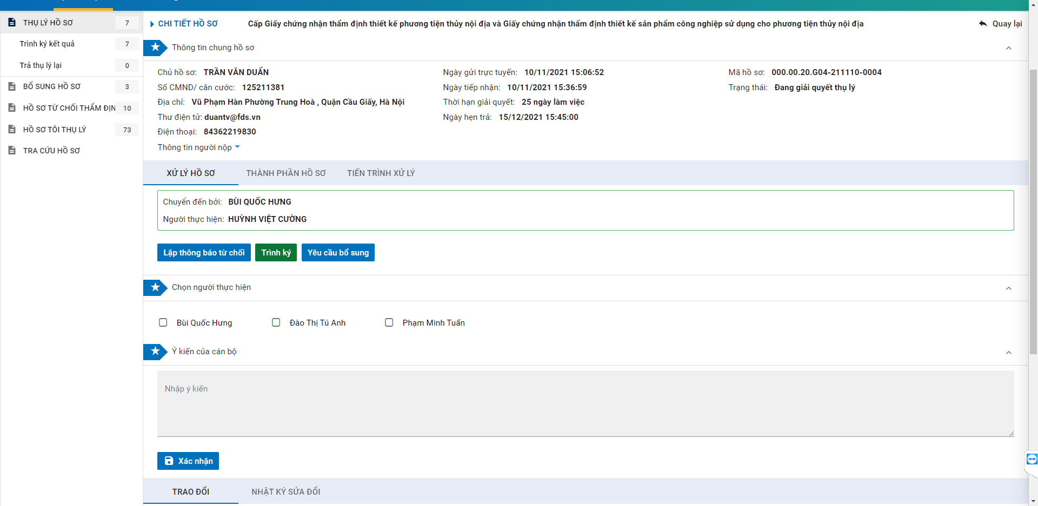Click the name HUỲNH VIỆT CƯỜNG
The height and width of the screenshot is (506, 1038).
pyautogui.click(x=267, y=219)
